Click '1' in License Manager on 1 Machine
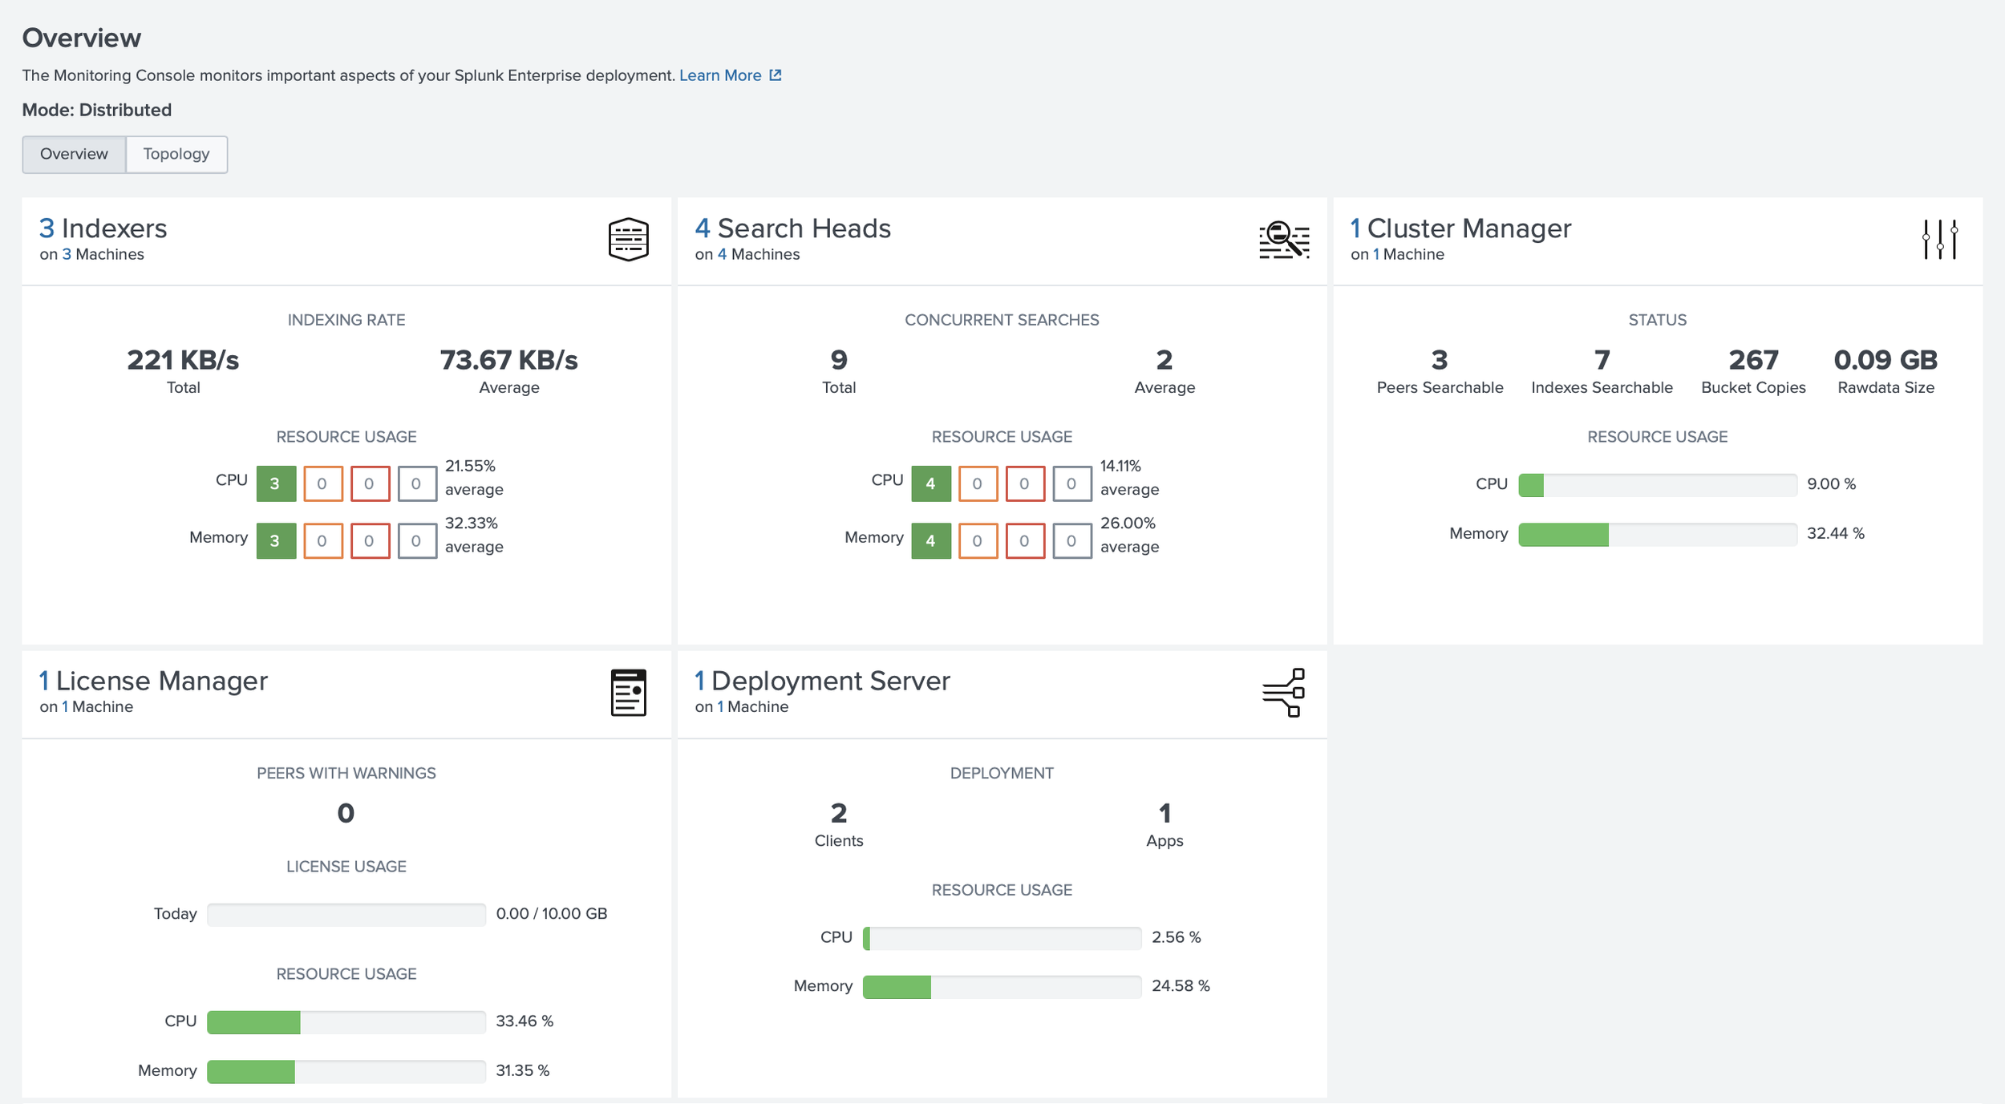 point(65,706)
